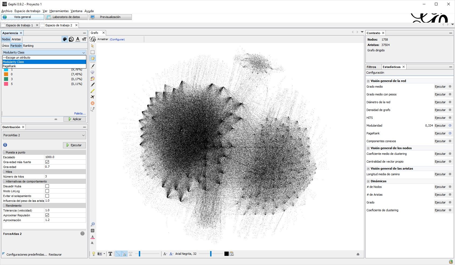
Task: Collapse Visión general de los nodos
Action: pos(368,148)
